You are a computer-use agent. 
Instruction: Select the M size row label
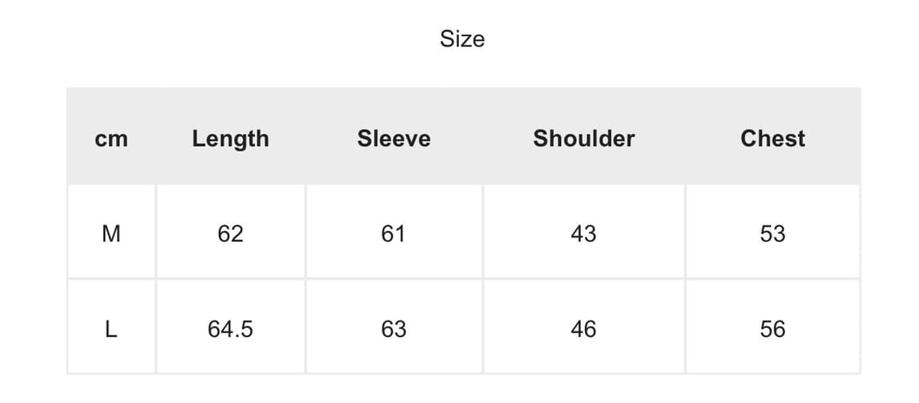coord(111,234)
